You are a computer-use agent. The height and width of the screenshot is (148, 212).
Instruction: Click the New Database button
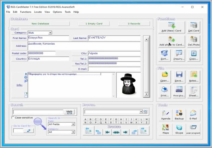pos(40,24)
